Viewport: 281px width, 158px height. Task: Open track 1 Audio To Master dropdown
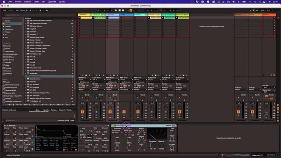tap(85, 90)
